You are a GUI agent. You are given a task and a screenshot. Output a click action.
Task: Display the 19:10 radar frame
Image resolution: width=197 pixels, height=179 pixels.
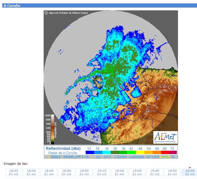pos(102,172)
